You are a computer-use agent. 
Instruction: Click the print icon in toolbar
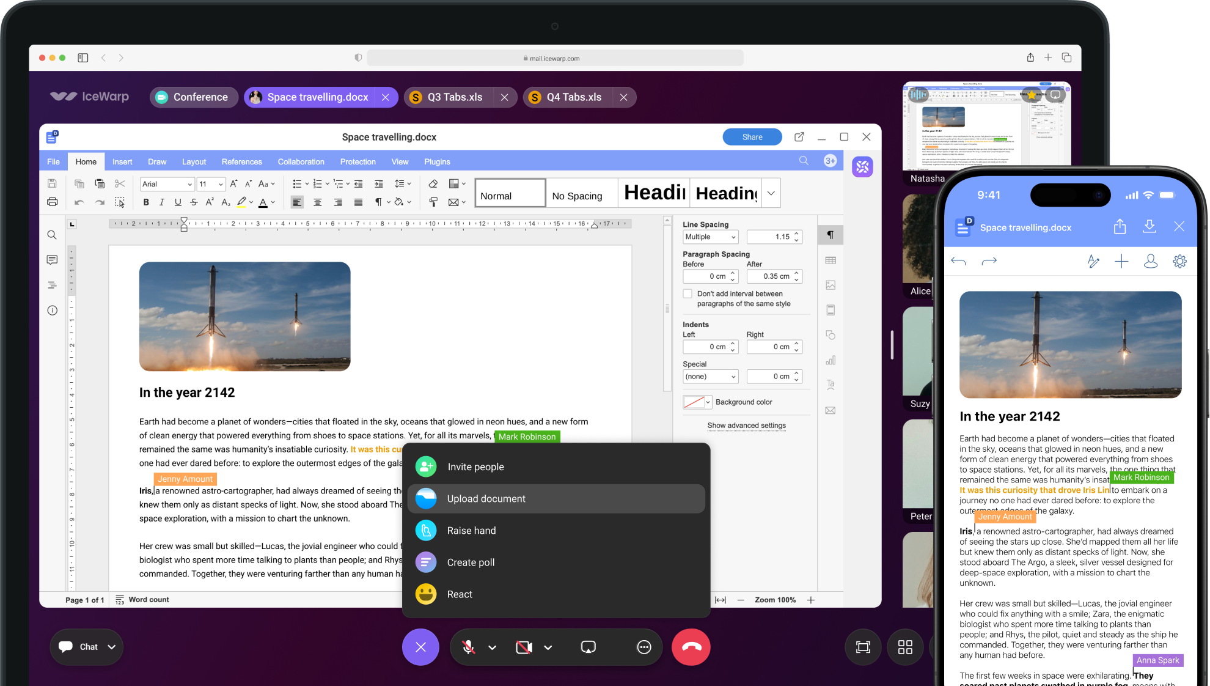(x=53, y=202)
